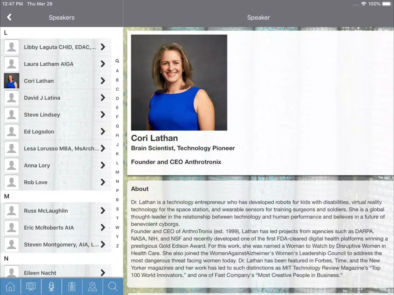Open the badge icon in bottom bar
This screenshot has width=394, height=295.
click(72, 286)
